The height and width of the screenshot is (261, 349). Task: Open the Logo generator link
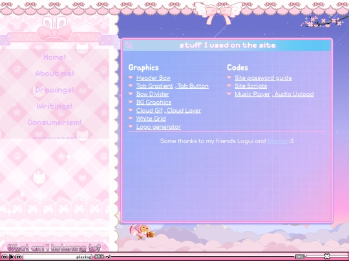click(x=158, y=127)
